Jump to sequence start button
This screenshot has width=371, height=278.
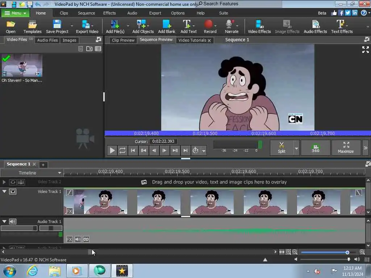(x=133, y=151)
